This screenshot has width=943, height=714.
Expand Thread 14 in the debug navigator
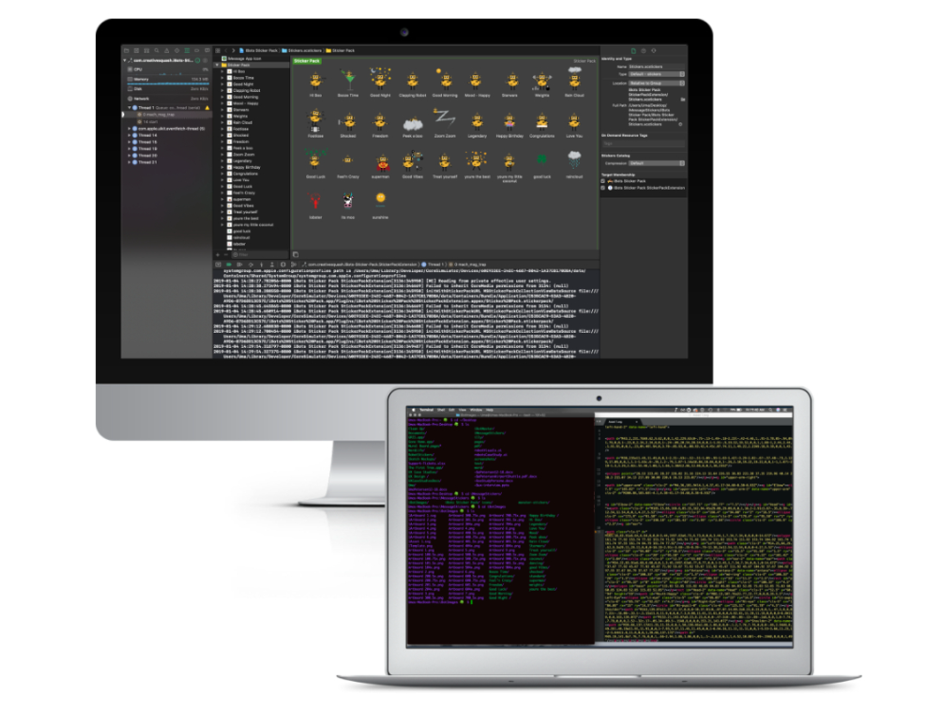coord(129,136)
